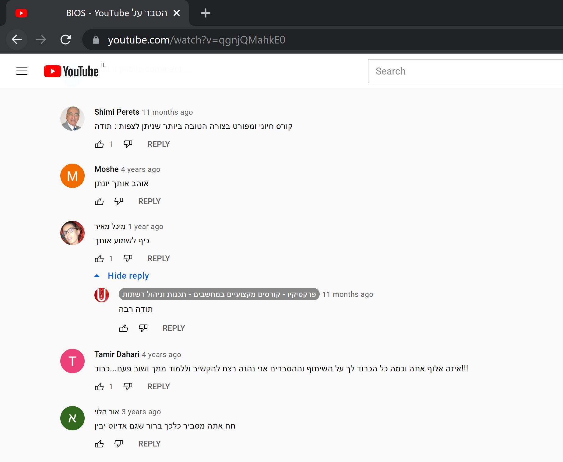Like Shimi Perets' comment

[x=99, y=144]
